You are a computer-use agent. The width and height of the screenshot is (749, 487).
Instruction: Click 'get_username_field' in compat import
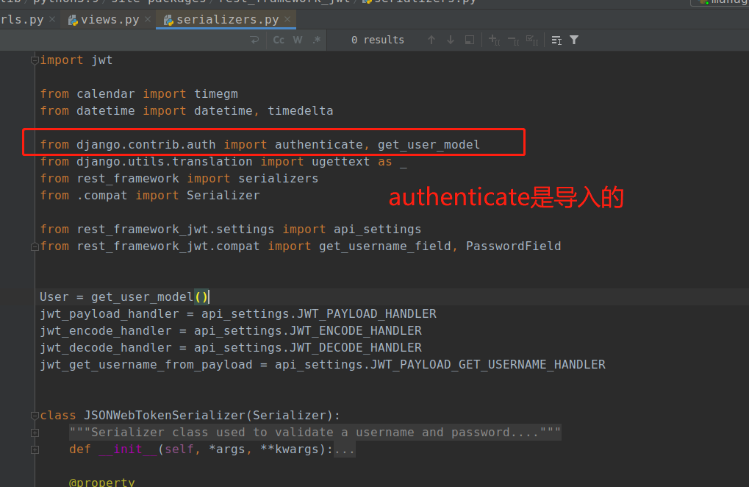tap(385, 246)
